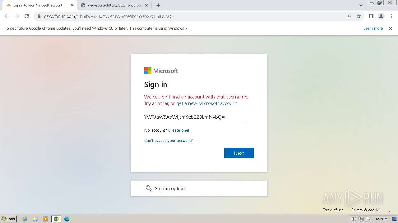Open a new tab with plus button

pos(158,5)
